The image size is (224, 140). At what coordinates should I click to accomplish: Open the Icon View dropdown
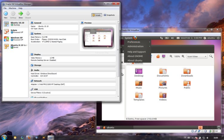pos(197,56)
